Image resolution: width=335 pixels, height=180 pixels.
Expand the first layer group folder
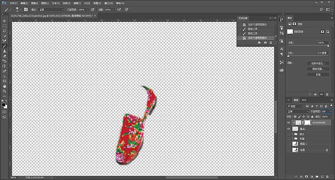point(293,134)
